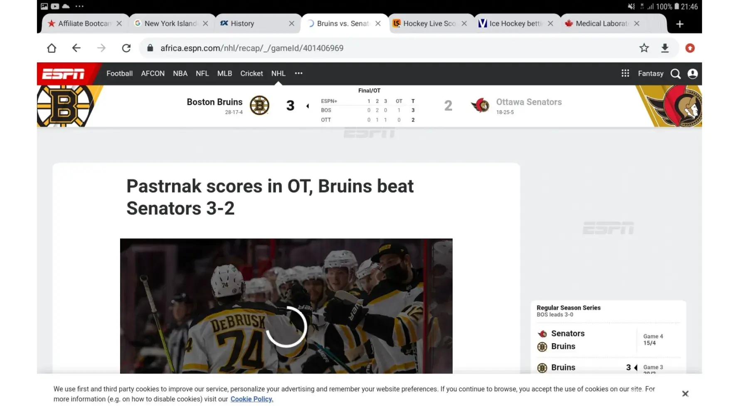
Task: Switch to the Hockey Live Scores tab
Action: 429,24
